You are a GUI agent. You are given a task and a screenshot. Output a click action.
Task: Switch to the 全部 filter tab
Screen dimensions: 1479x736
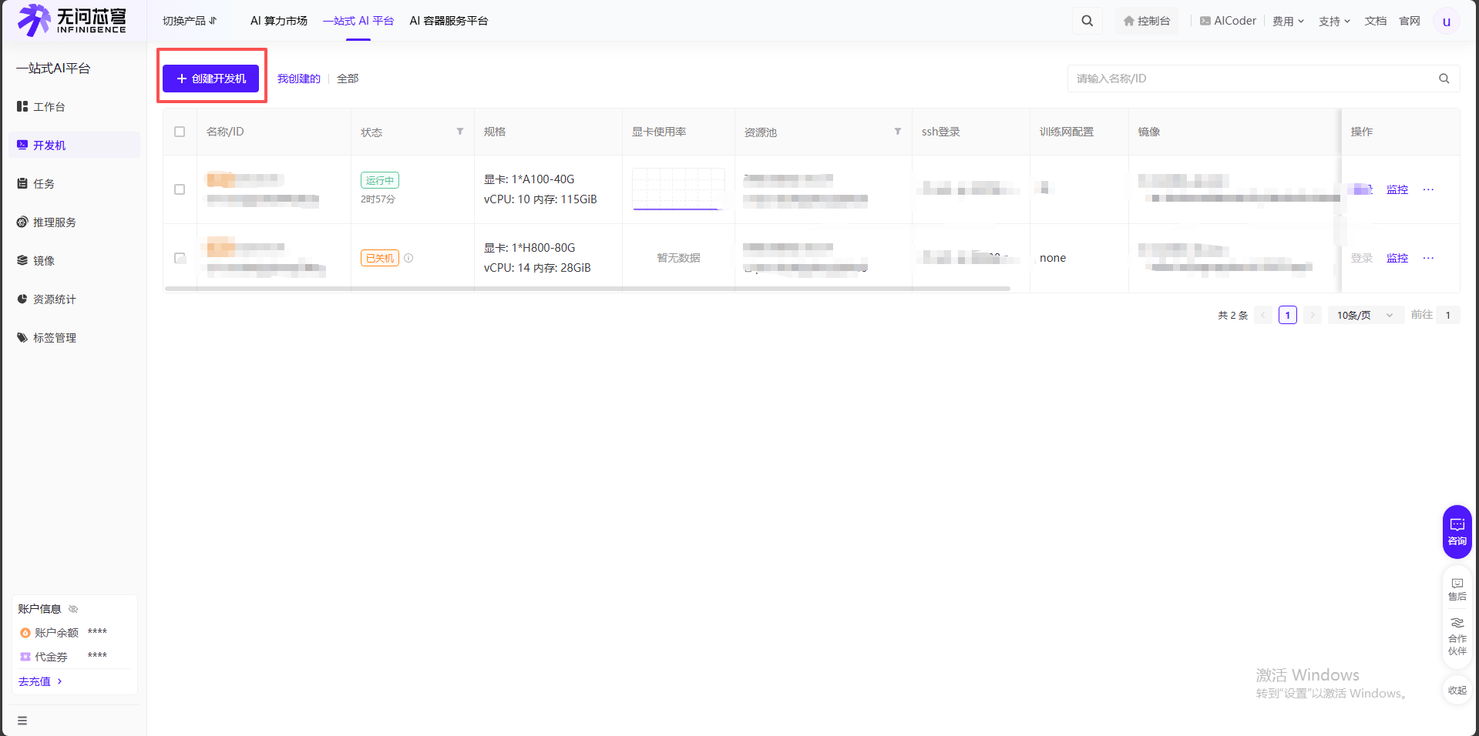pos(347,78)
